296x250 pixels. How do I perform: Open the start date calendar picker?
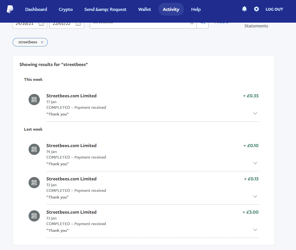tap(41, 24)
